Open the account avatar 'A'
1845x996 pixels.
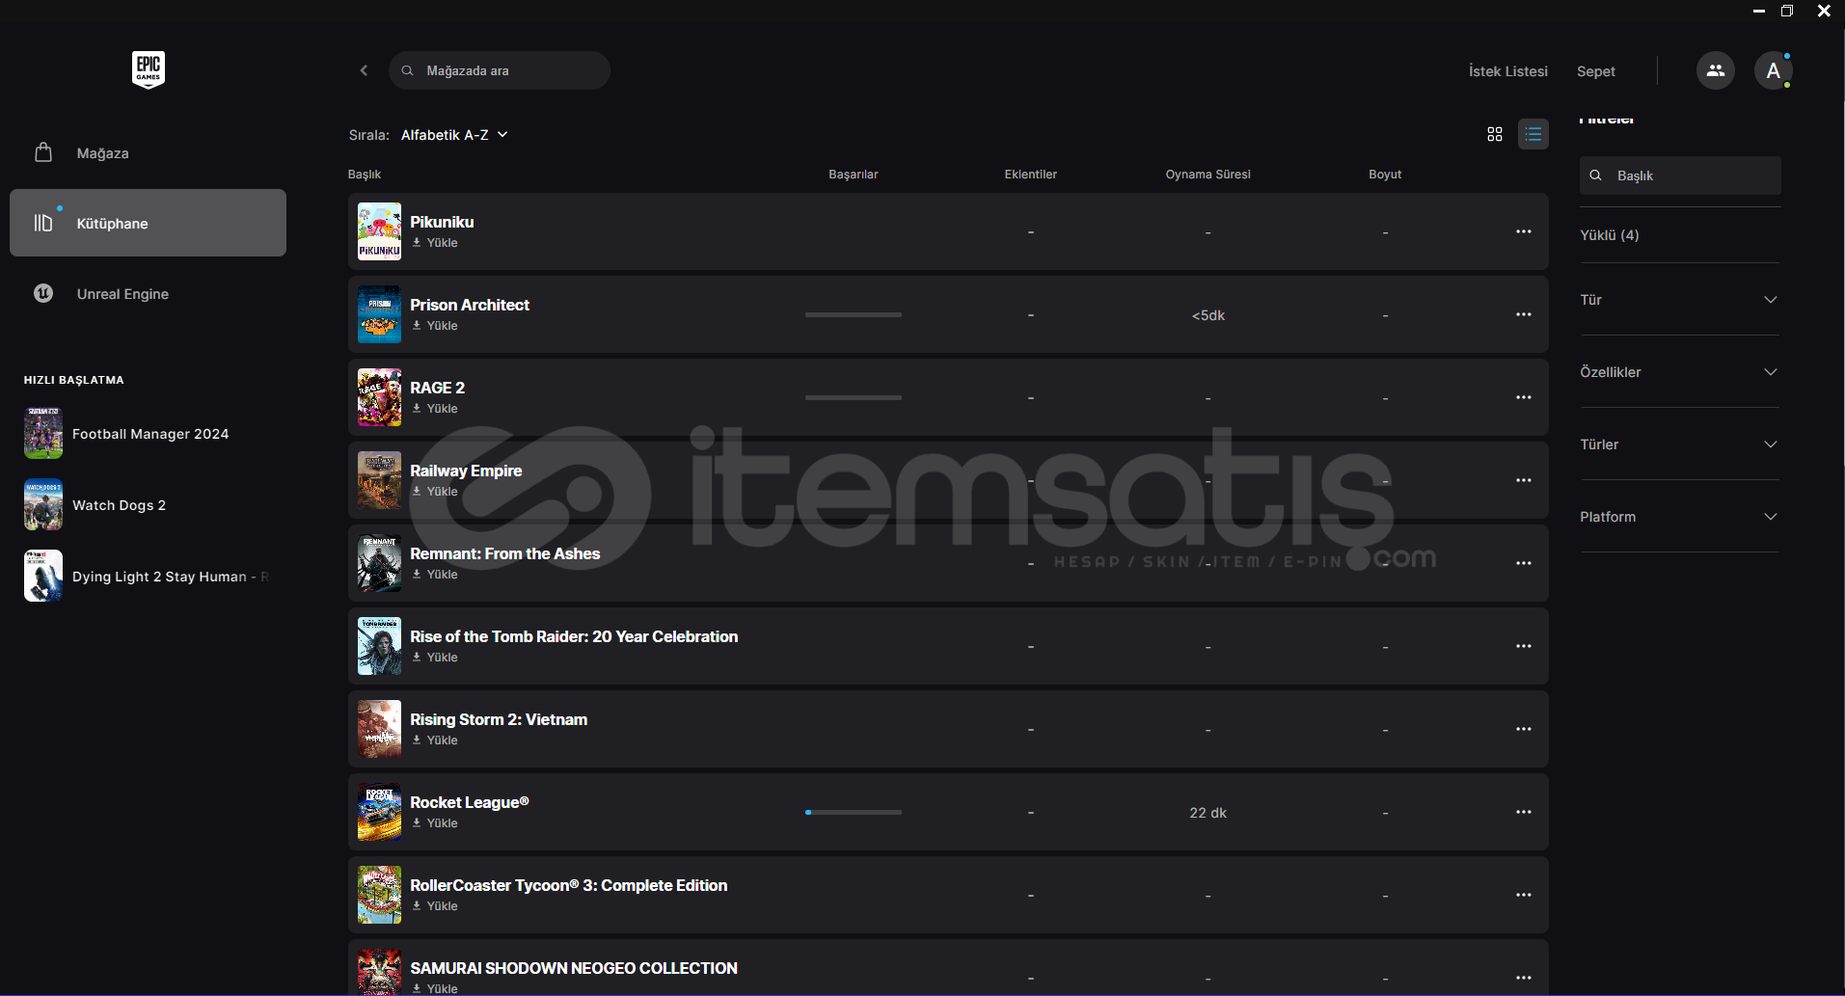coord(1773,70)
